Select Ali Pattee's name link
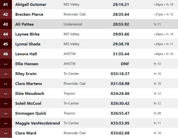Image resolution: width=178 pixels, height=138 pixels. (24, 24)
